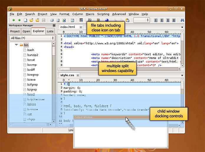Open the View menu
The width and height of the screenshot is (205, 152).
point(53,14)
